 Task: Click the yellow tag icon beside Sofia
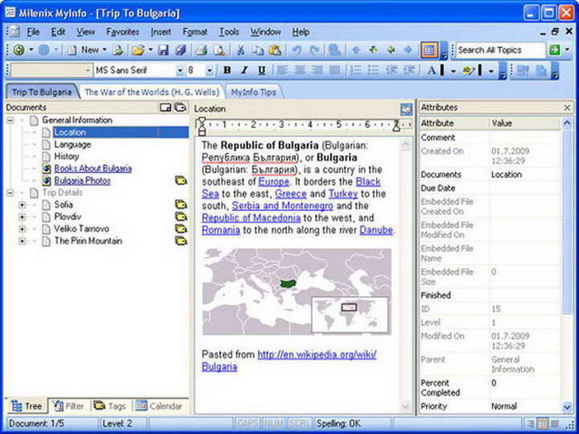[181, 204]
